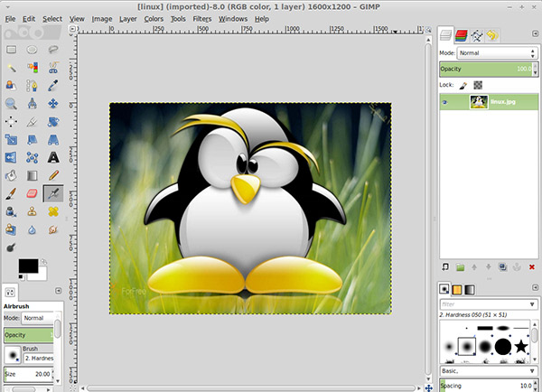The image size is (542, 392).
Task: Delete the layer with red X
Action: pyautogui.click(x=532, y=267)
